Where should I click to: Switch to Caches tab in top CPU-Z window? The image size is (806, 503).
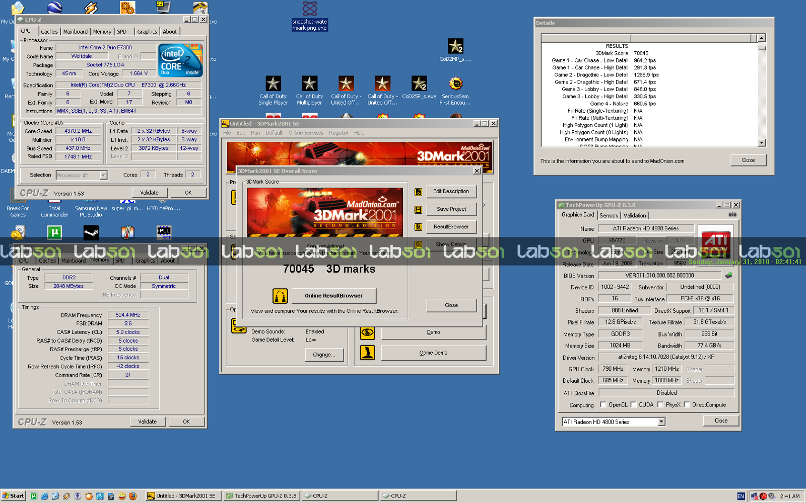[x=49, y=32]
